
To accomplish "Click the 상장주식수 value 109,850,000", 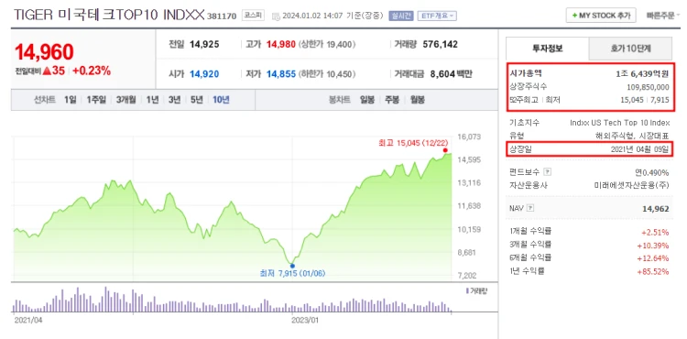I will tap(648, 87).
